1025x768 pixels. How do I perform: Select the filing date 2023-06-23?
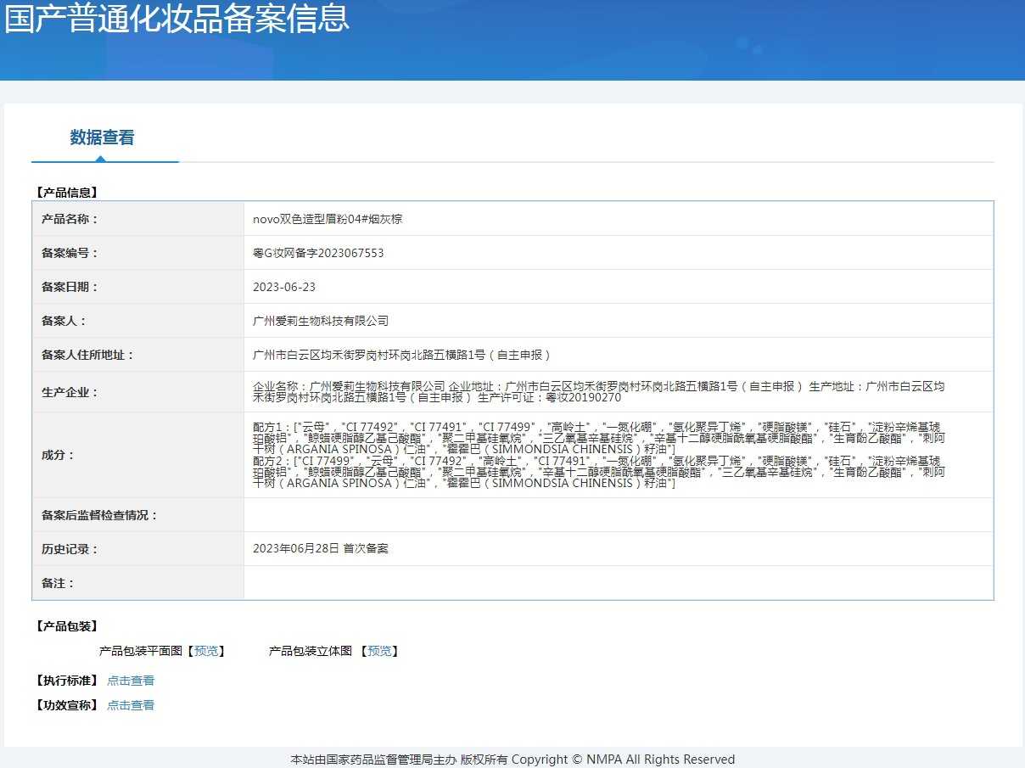284,287
